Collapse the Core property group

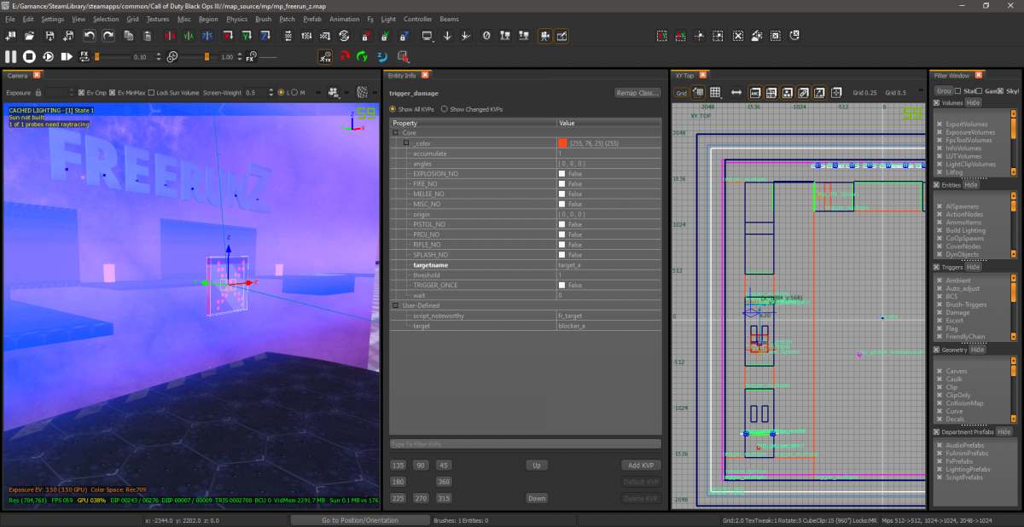pos(394,132)
